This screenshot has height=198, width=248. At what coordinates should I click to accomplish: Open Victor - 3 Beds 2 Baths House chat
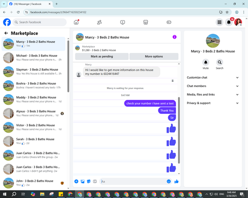tap(33, 127)
